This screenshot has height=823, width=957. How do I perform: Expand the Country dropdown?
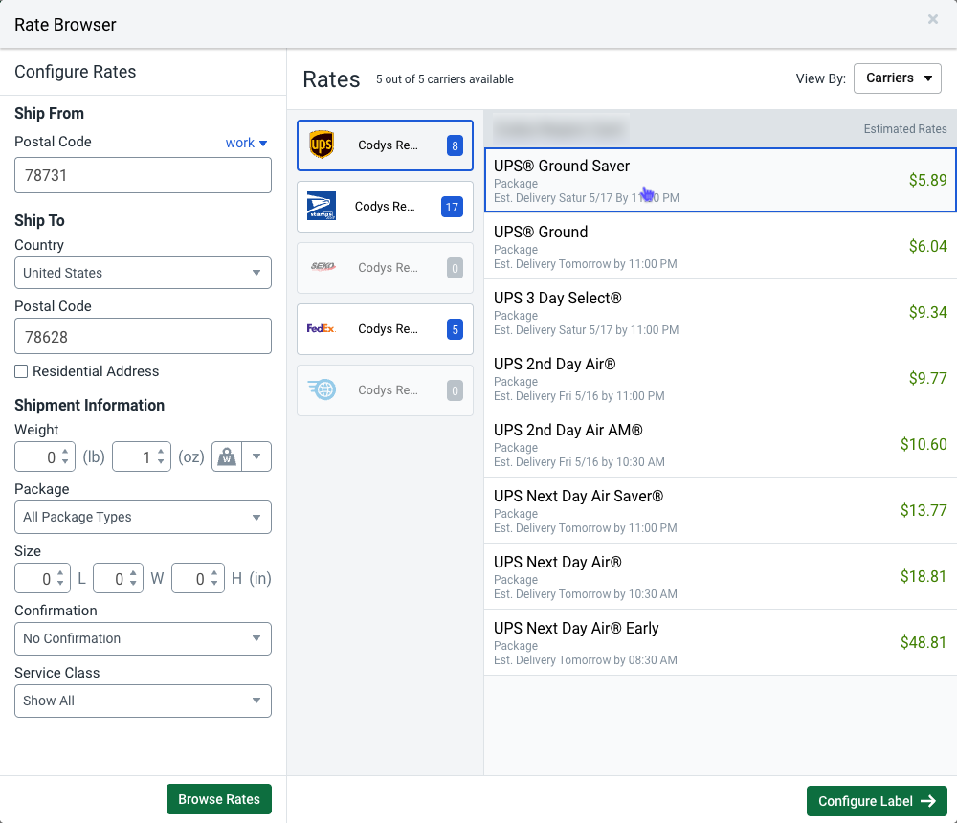pos(143,273)
